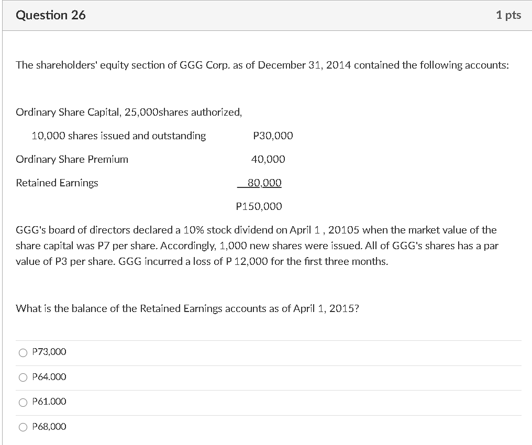This screenshot has width=532, height=445.
Task: Select the radio button for P68,000
Action: point(23,427)
